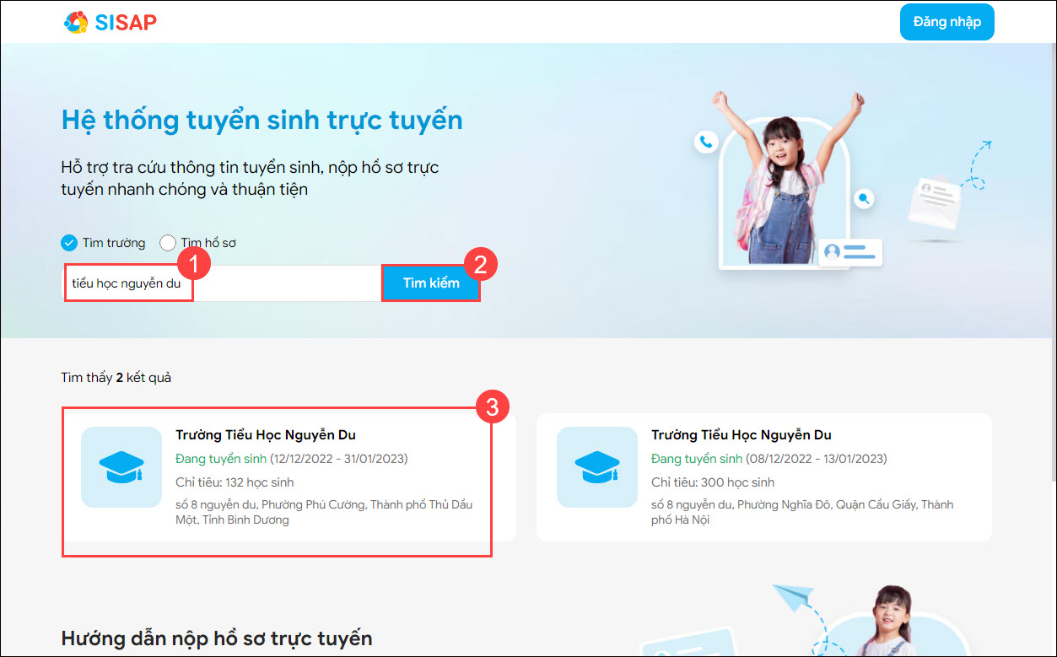Click 'Đang tuyển sinh (12/12/2022 - 31/01/2023)' text
1057x657 pixels.
291,459
